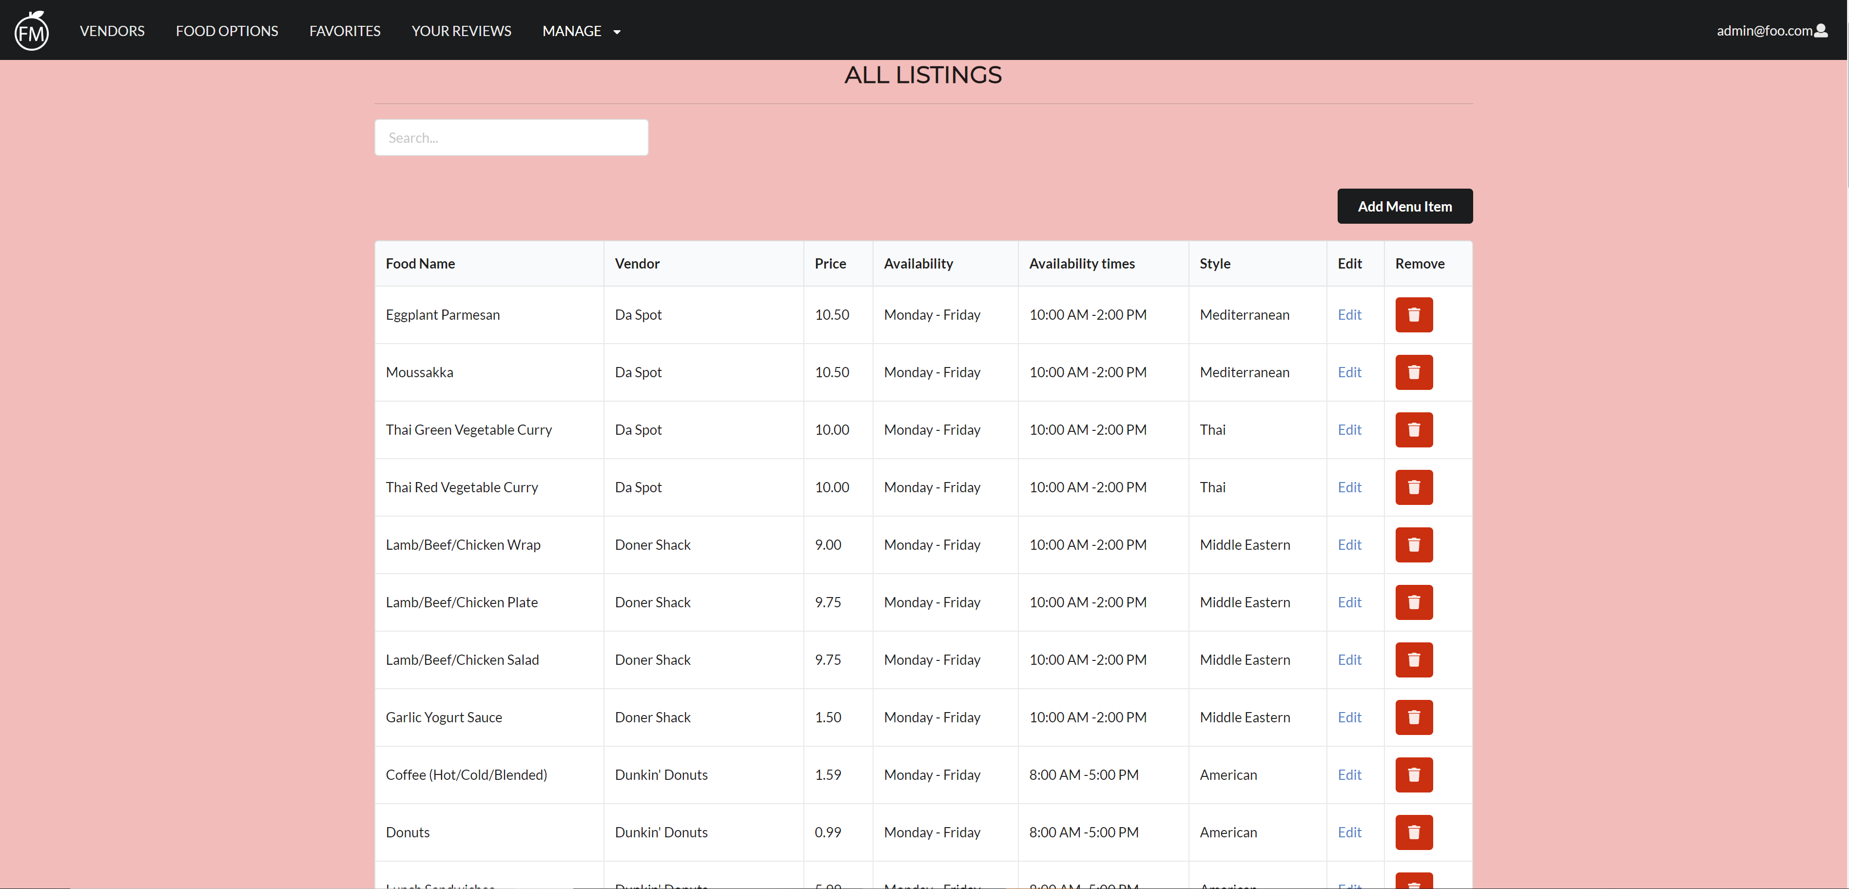Click Thai style in Thai Red Vegetable Curry row
The image size is (1849, 889).
(x=1212, y=486)
